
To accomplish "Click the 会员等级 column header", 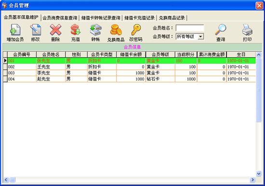I will point(160,54).
